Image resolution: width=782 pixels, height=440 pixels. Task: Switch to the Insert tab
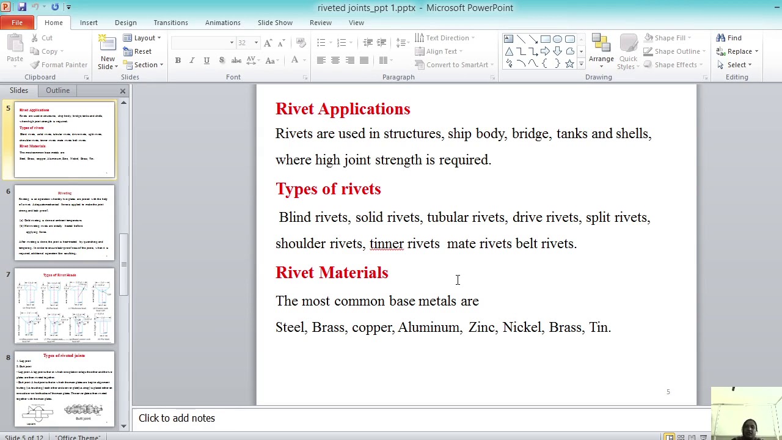[x=89, y=23]
